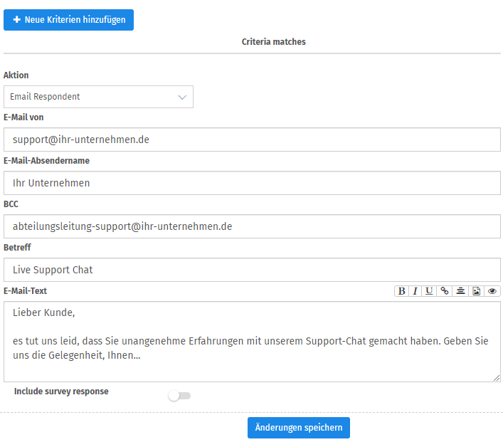Insert a hyperlink via the link icon
503x447 pixels.
444,291
